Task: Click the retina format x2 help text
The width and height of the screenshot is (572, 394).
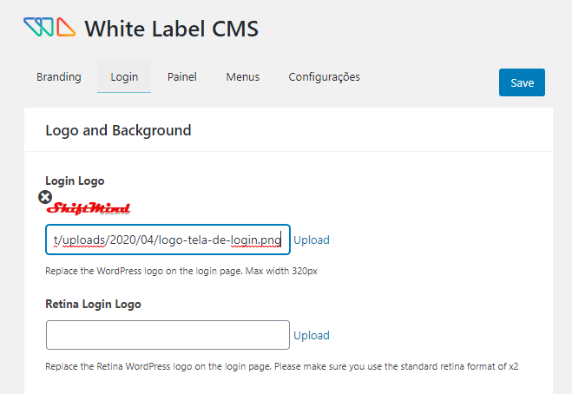Action: [287, 366]
